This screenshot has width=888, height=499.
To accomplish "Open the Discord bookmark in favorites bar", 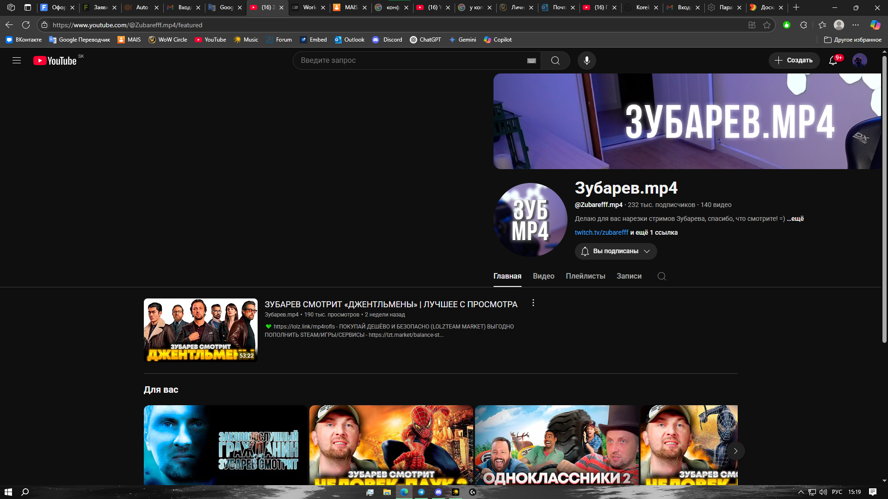I will [388, 40].
